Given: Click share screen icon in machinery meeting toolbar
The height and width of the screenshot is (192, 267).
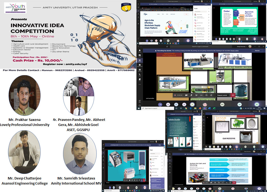Looking at the screenshot, I should click(x=196, y=95).
